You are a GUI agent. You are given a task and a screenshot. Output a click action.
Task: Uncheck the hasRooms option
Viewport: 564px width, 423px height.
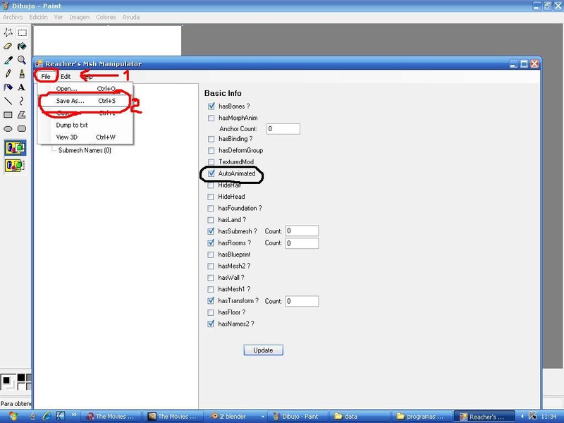click(x=211, y=243)
